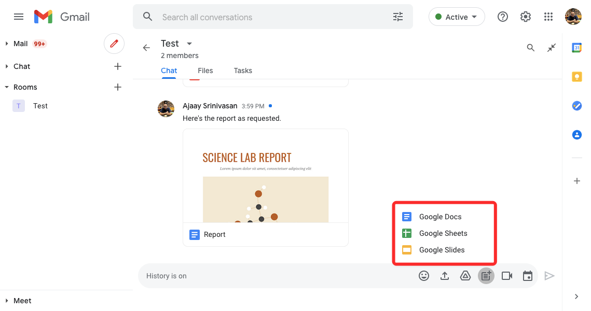The image size is (591, 311).
Task: Expand the Test room name dropdown
Action: coord(189,44)
